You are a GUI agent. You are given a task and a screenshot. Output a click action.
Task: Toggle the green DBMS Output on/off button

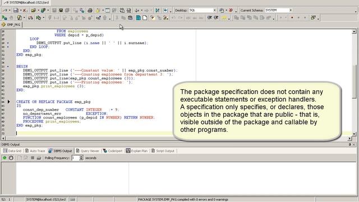coord(4,158)
